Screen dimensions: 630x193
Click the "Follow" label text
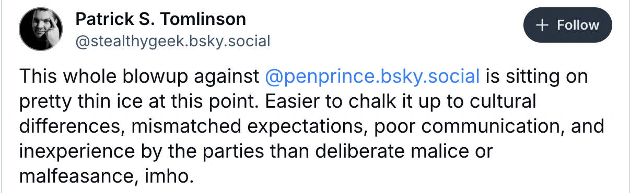point(578,25)
